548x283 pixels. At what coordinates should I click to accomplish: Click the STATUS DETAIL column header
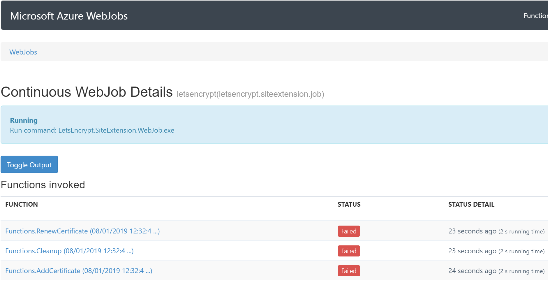(x=471, y=205)
